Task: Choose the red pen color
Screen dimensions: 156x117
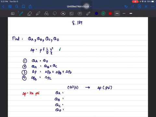Action: (110, 13)
